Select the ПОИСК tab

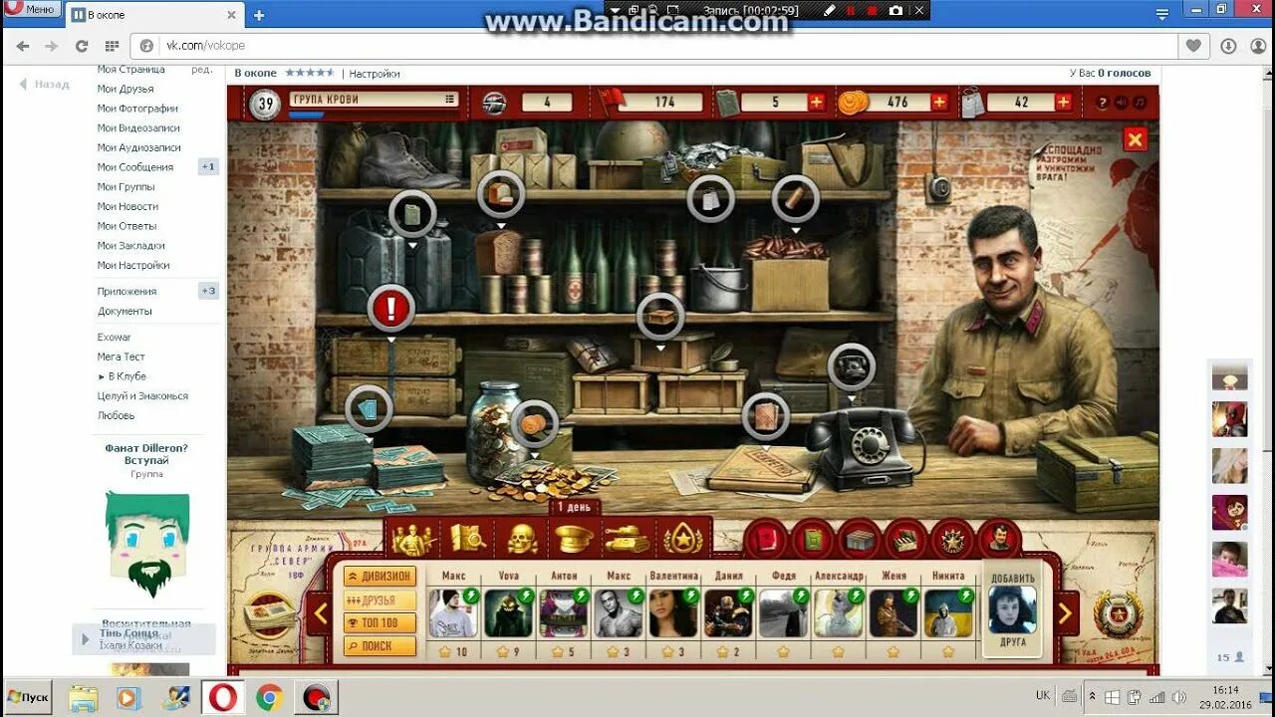380,646
